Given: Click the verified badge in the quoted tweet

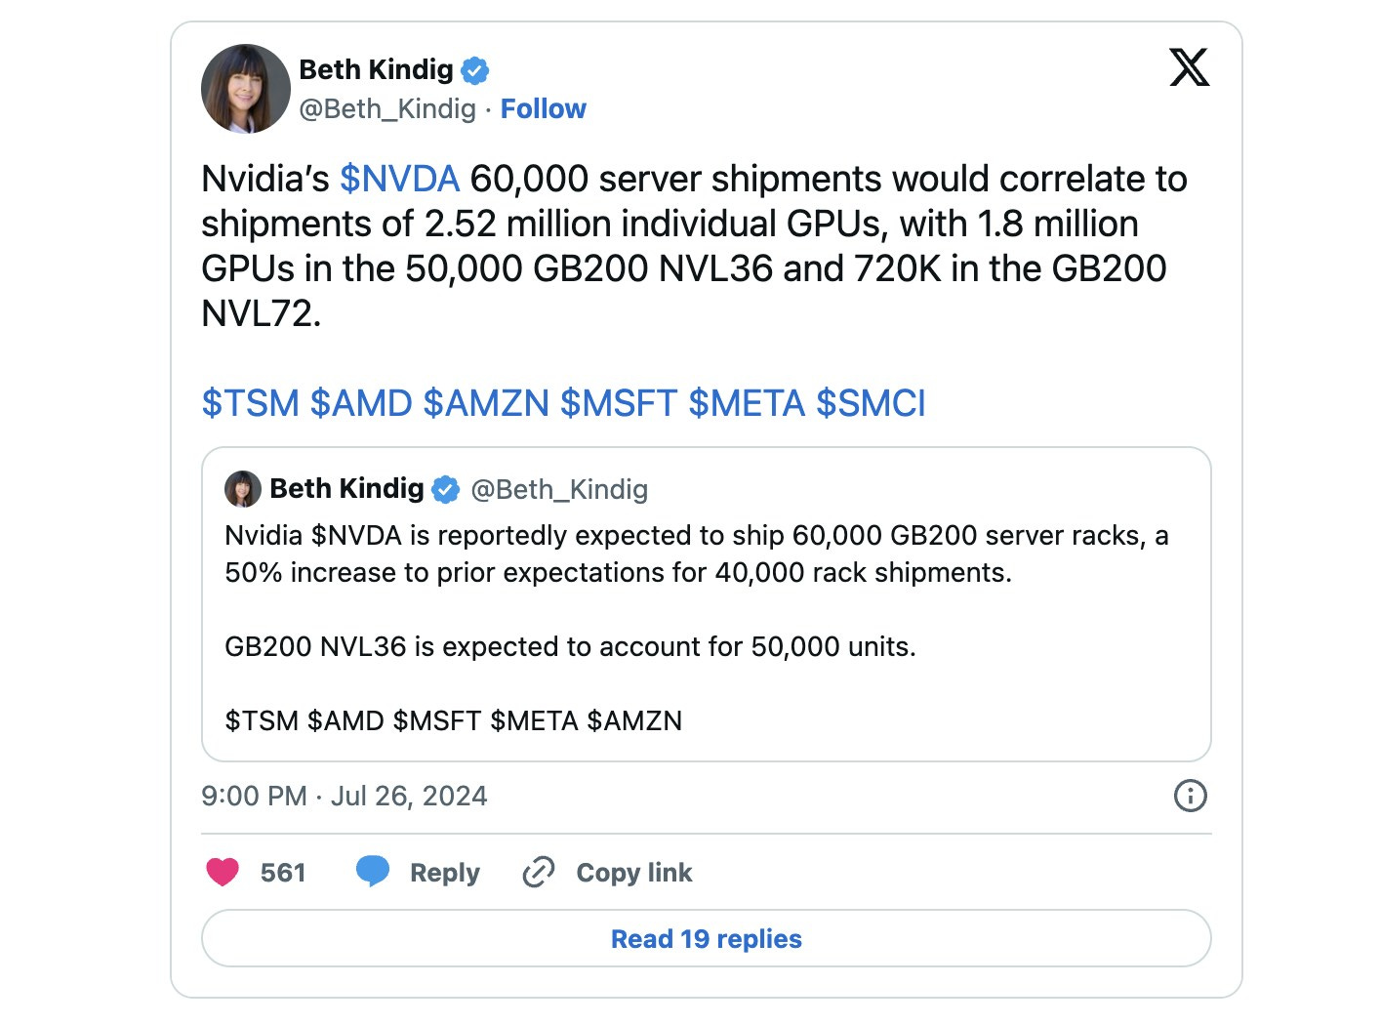Looking at the screenshot, I should pos(445,489).
